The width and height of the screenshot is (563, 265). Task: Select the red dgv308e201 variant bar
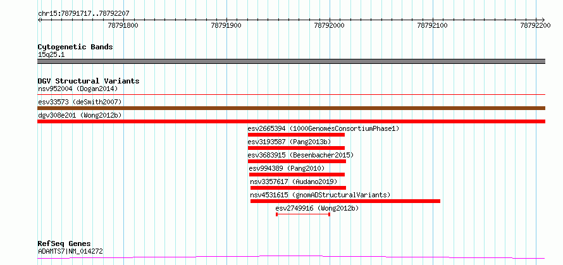click(291, 121)
